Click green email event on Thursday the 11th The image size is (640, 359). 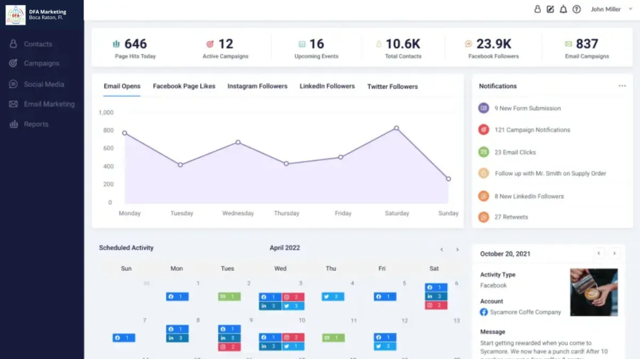pyautogui.click(x=333, y=338)
